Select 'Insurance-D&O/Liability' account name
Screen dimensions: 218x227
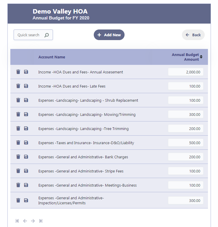coord(113,143)
